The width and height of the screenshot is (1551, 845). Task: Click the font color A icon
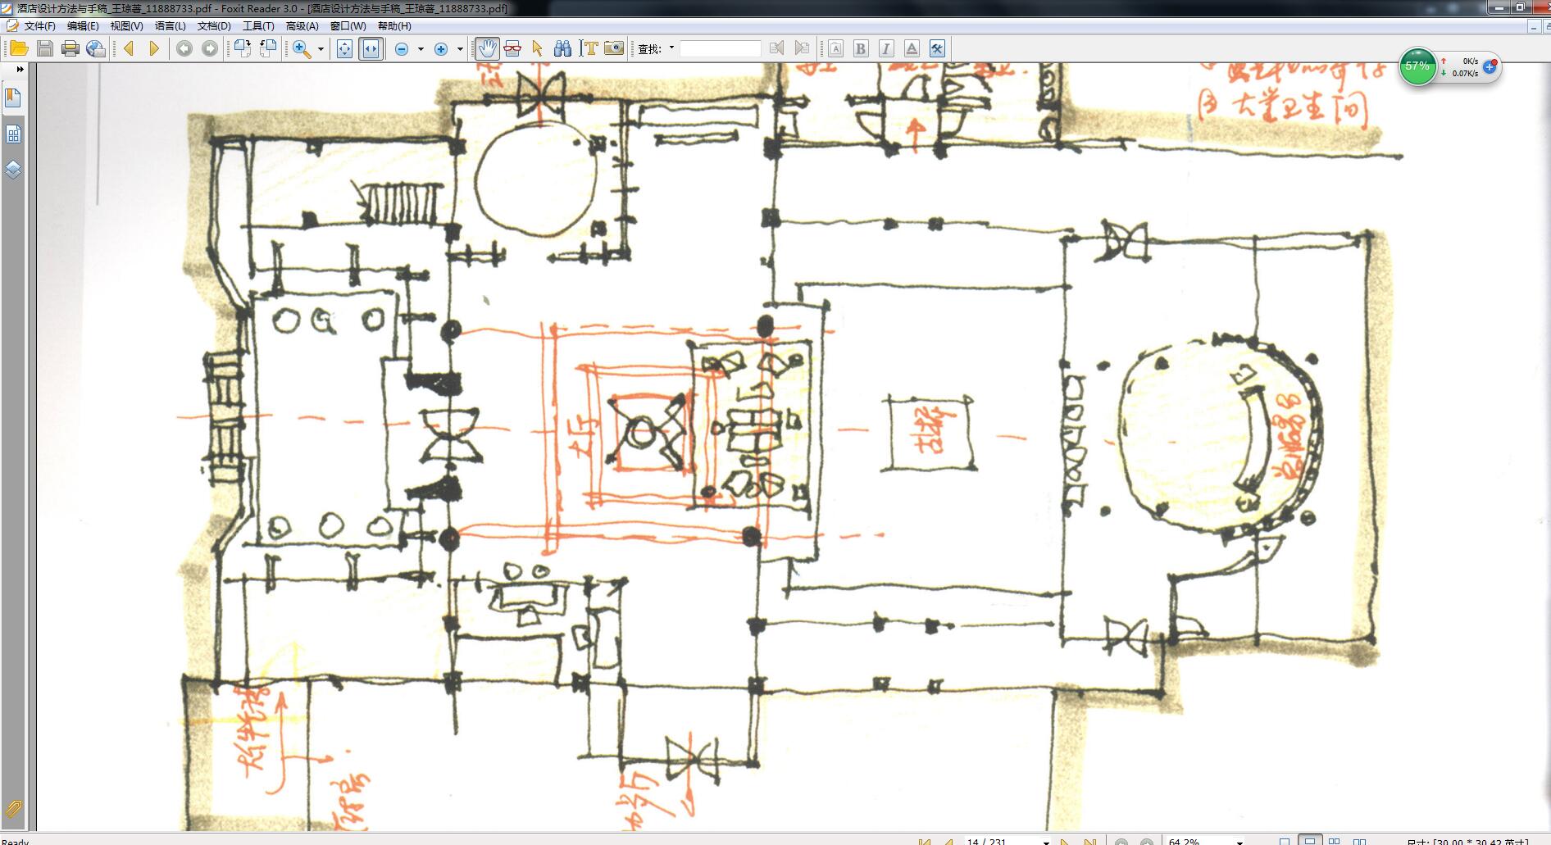912,49
